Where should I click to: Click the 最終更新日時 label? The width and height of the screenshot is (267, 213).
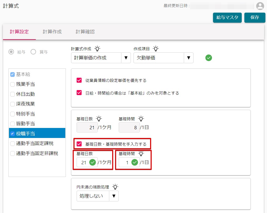point(176,6)
